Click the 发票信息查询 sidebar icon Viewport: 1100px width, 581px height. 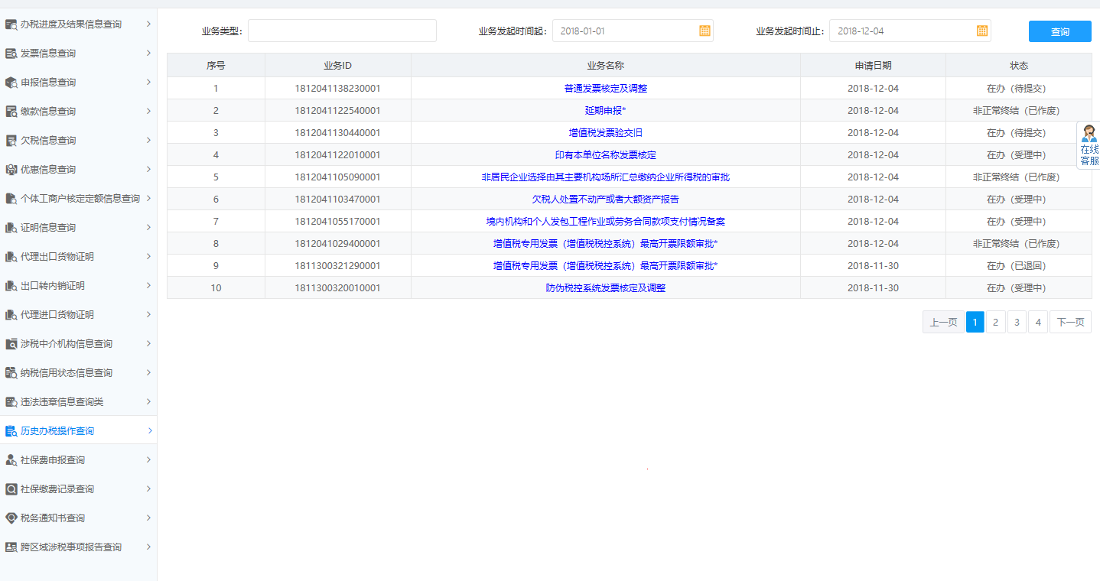click(x=11, y=53)
